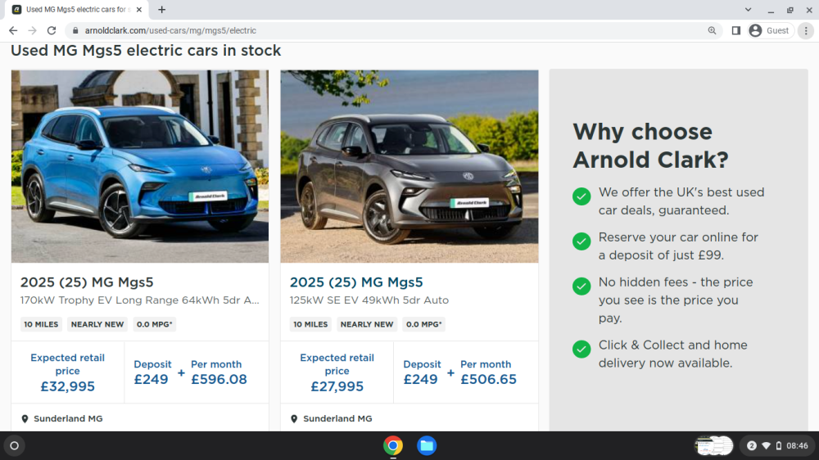The image size is (819, 460).
Task: Click Used MG Mgs5 electric cars heading
Action: click(x=146, y=51)
